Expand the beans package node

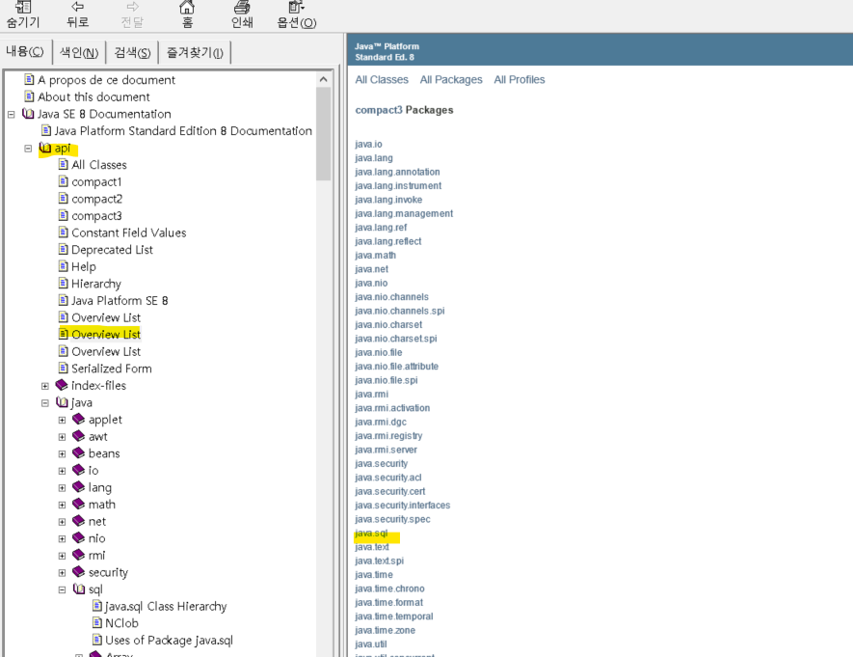(62, 453)
